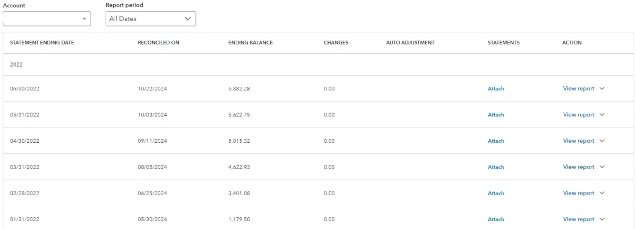Click ending balance 5,015.32
This screenshot has width=637, height=229.
click(x=239, y=141)
